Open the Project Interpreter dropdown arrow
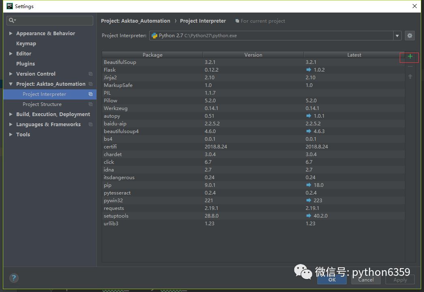 point(397,36)
